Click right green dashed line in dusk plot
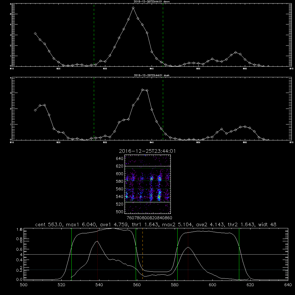The image size is (295, 295). click(163, 109)
